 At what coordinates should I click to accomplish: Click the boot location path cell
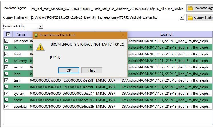170,54
